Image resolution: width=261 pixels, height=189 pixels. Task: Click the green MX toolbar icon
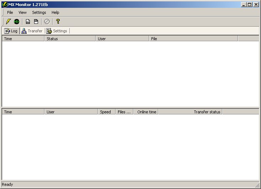(x=16, y=22)
